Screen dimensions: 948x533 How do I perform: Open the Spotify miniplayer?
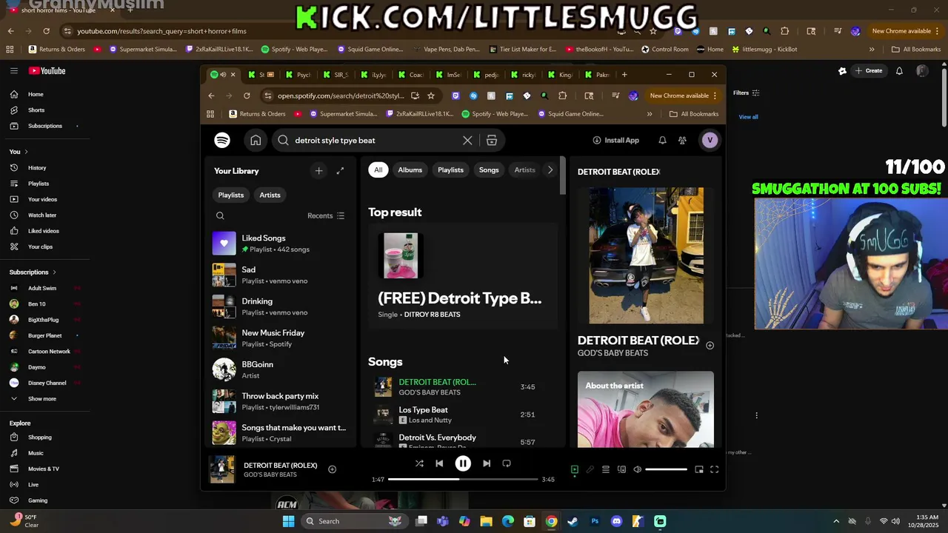click(x=699, y=469)
